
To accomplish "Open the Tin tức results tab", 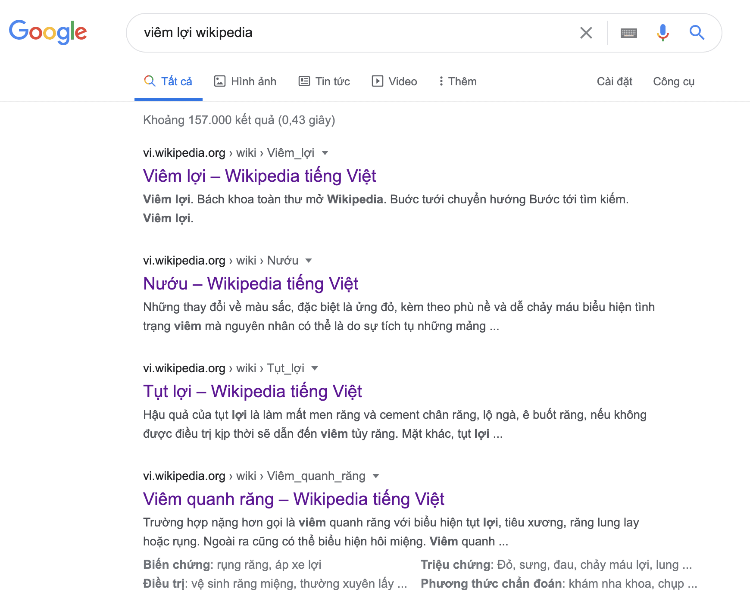I will [333, 81].
